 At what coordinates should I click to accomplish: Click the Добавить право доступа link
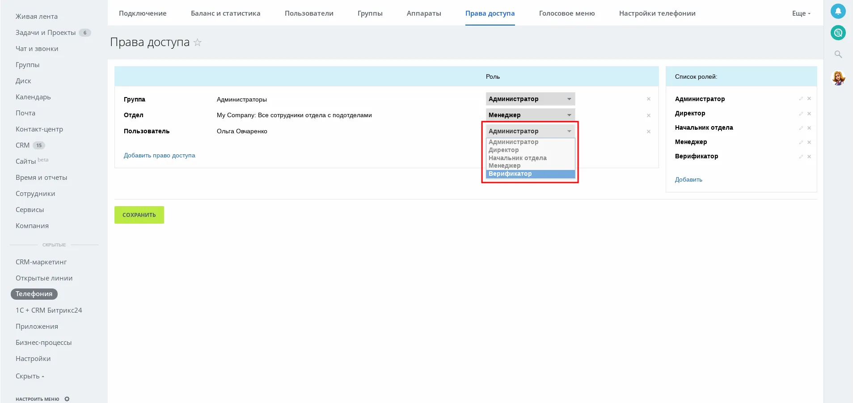159,156
